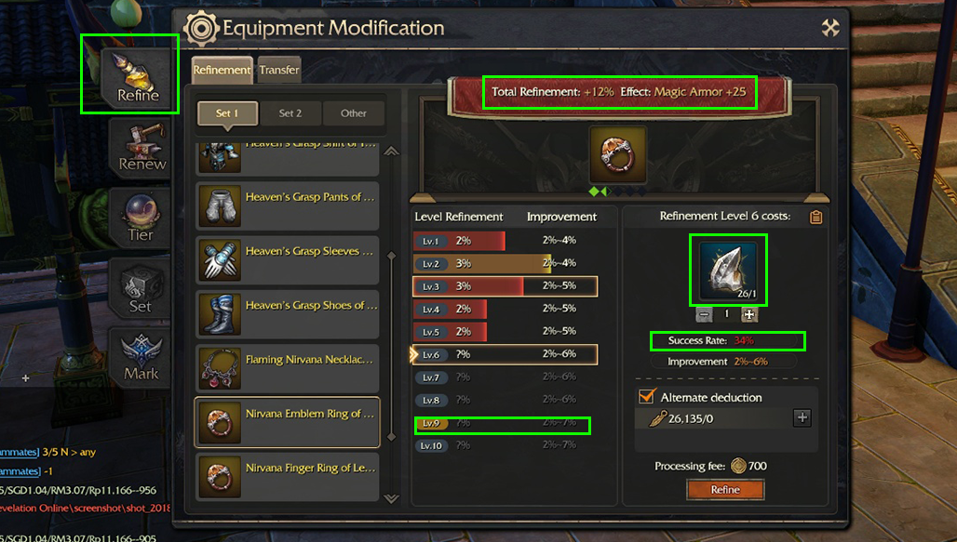Decrease refinement stone quantity with minus
The image size is (957, 542).
704,314
